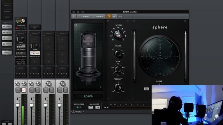This screenshot has height=125, width=223.
Task: Click the Sphere PATTERN knob
Action: point(118,34)
